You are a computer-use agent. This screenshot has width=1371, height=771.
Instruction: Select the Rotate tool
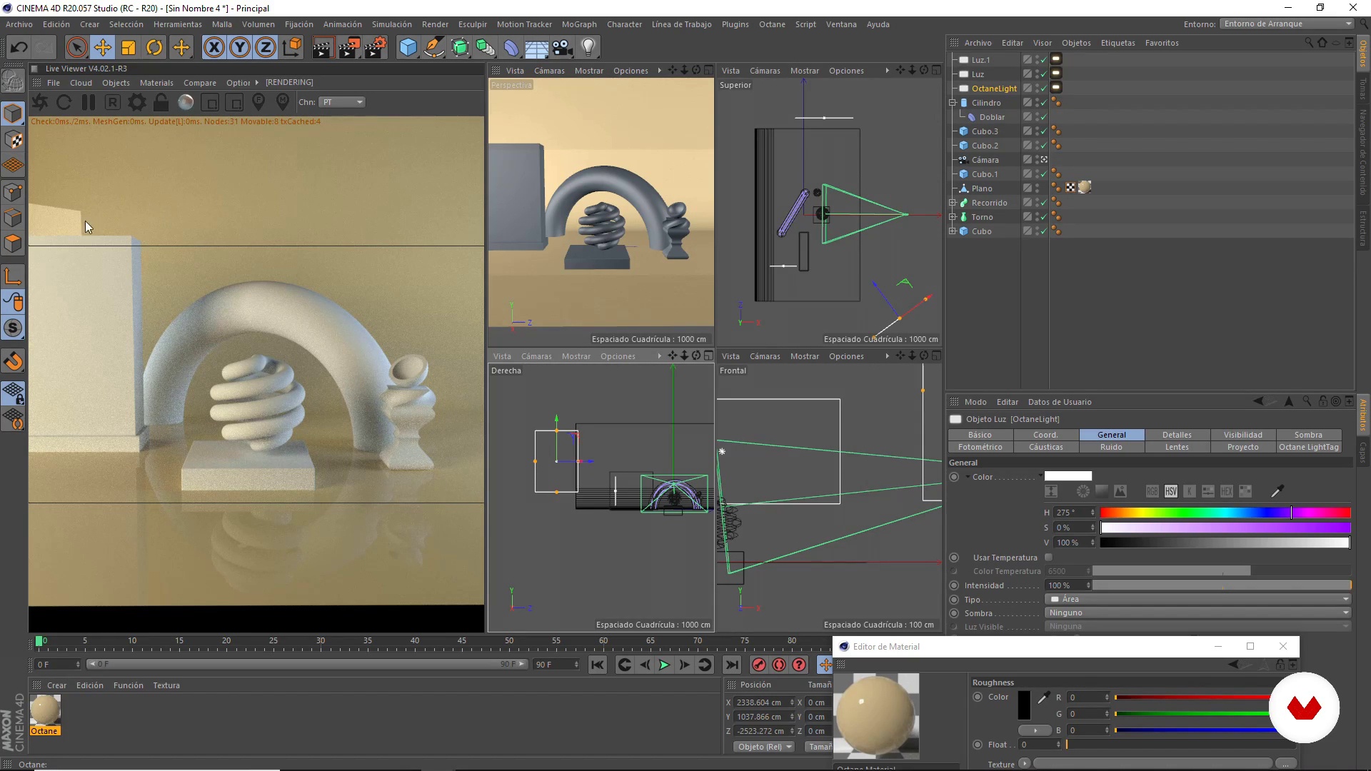click(154, 48)
